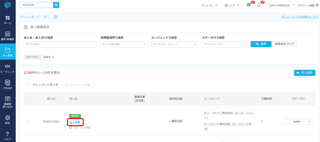Open the mail messages icon
This screenshot has width=320, height=142.
click(x=249, y=5)
